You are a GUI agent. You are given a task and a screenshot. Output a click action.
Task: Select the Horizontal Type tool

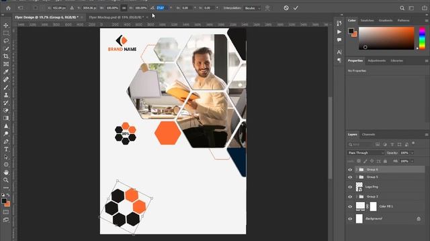point(6,149)
